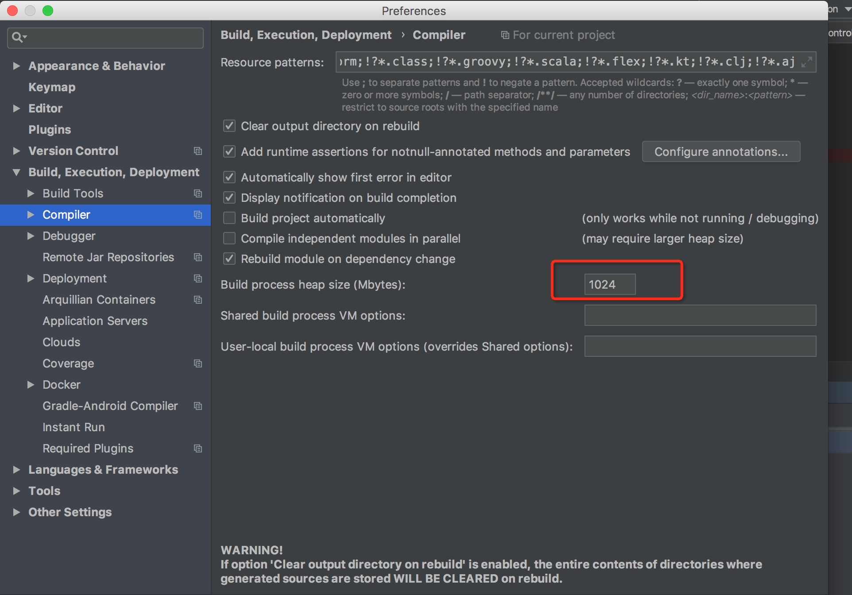Image resolution: width=852 pixels, height=595 pixels.
Task: Click Build, Execution, Deployment breadcrumb
Action: (x=306, y=35)
